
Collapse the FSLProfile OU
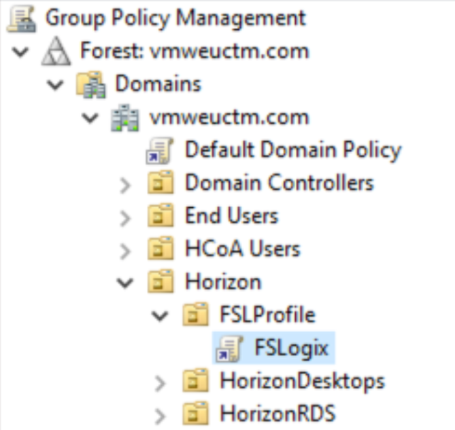160,316
